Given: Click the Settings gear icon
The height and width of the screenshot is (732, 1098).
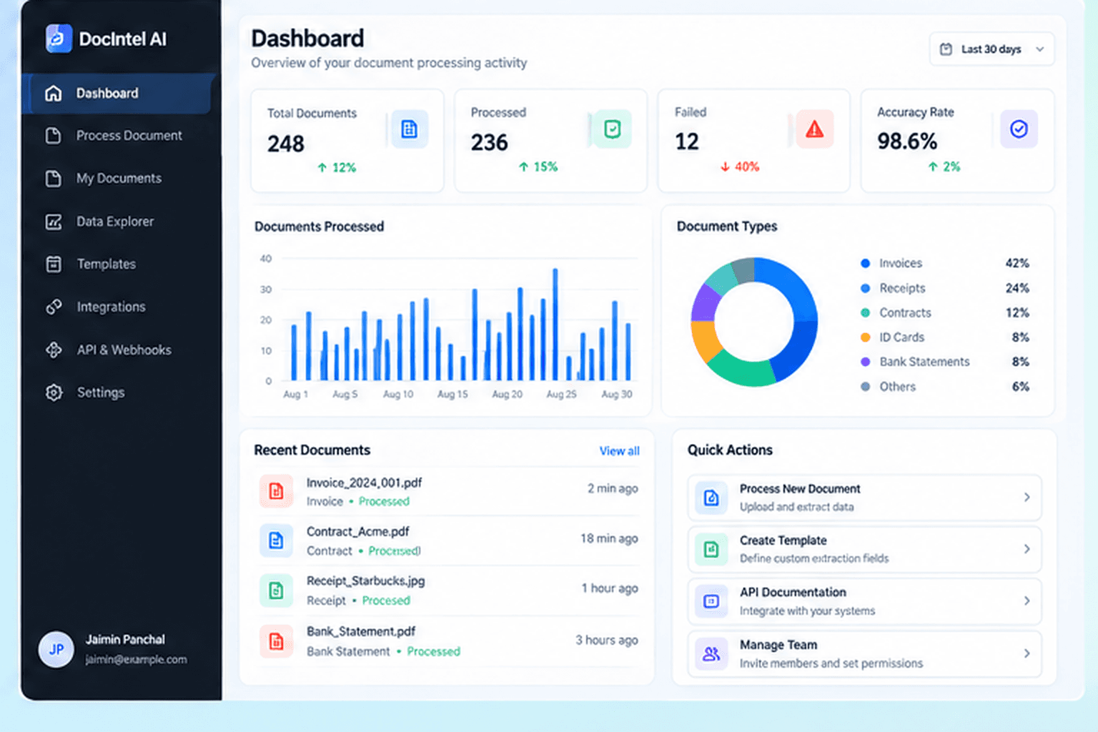Looking at the screenshot, I should 54,392.
